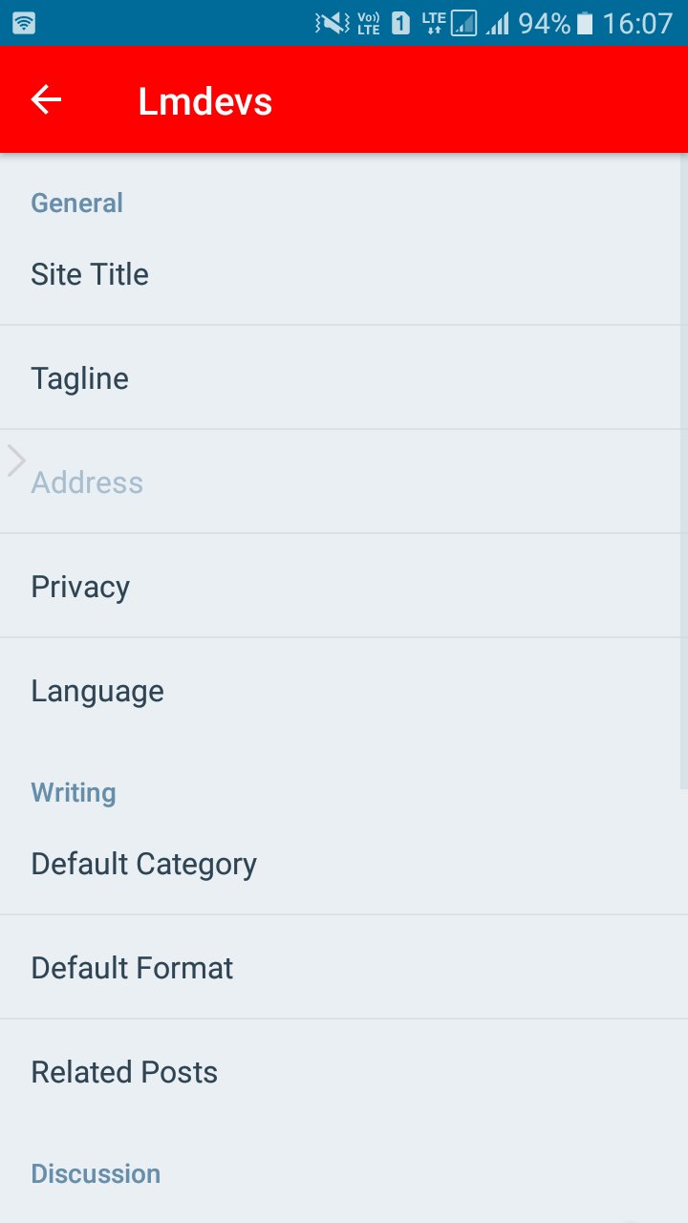Open the Privacy options
This screenshot has height=1223, width=688.
coord(344,586)
